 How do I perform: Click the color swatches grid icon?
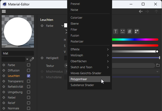[137, 31]
